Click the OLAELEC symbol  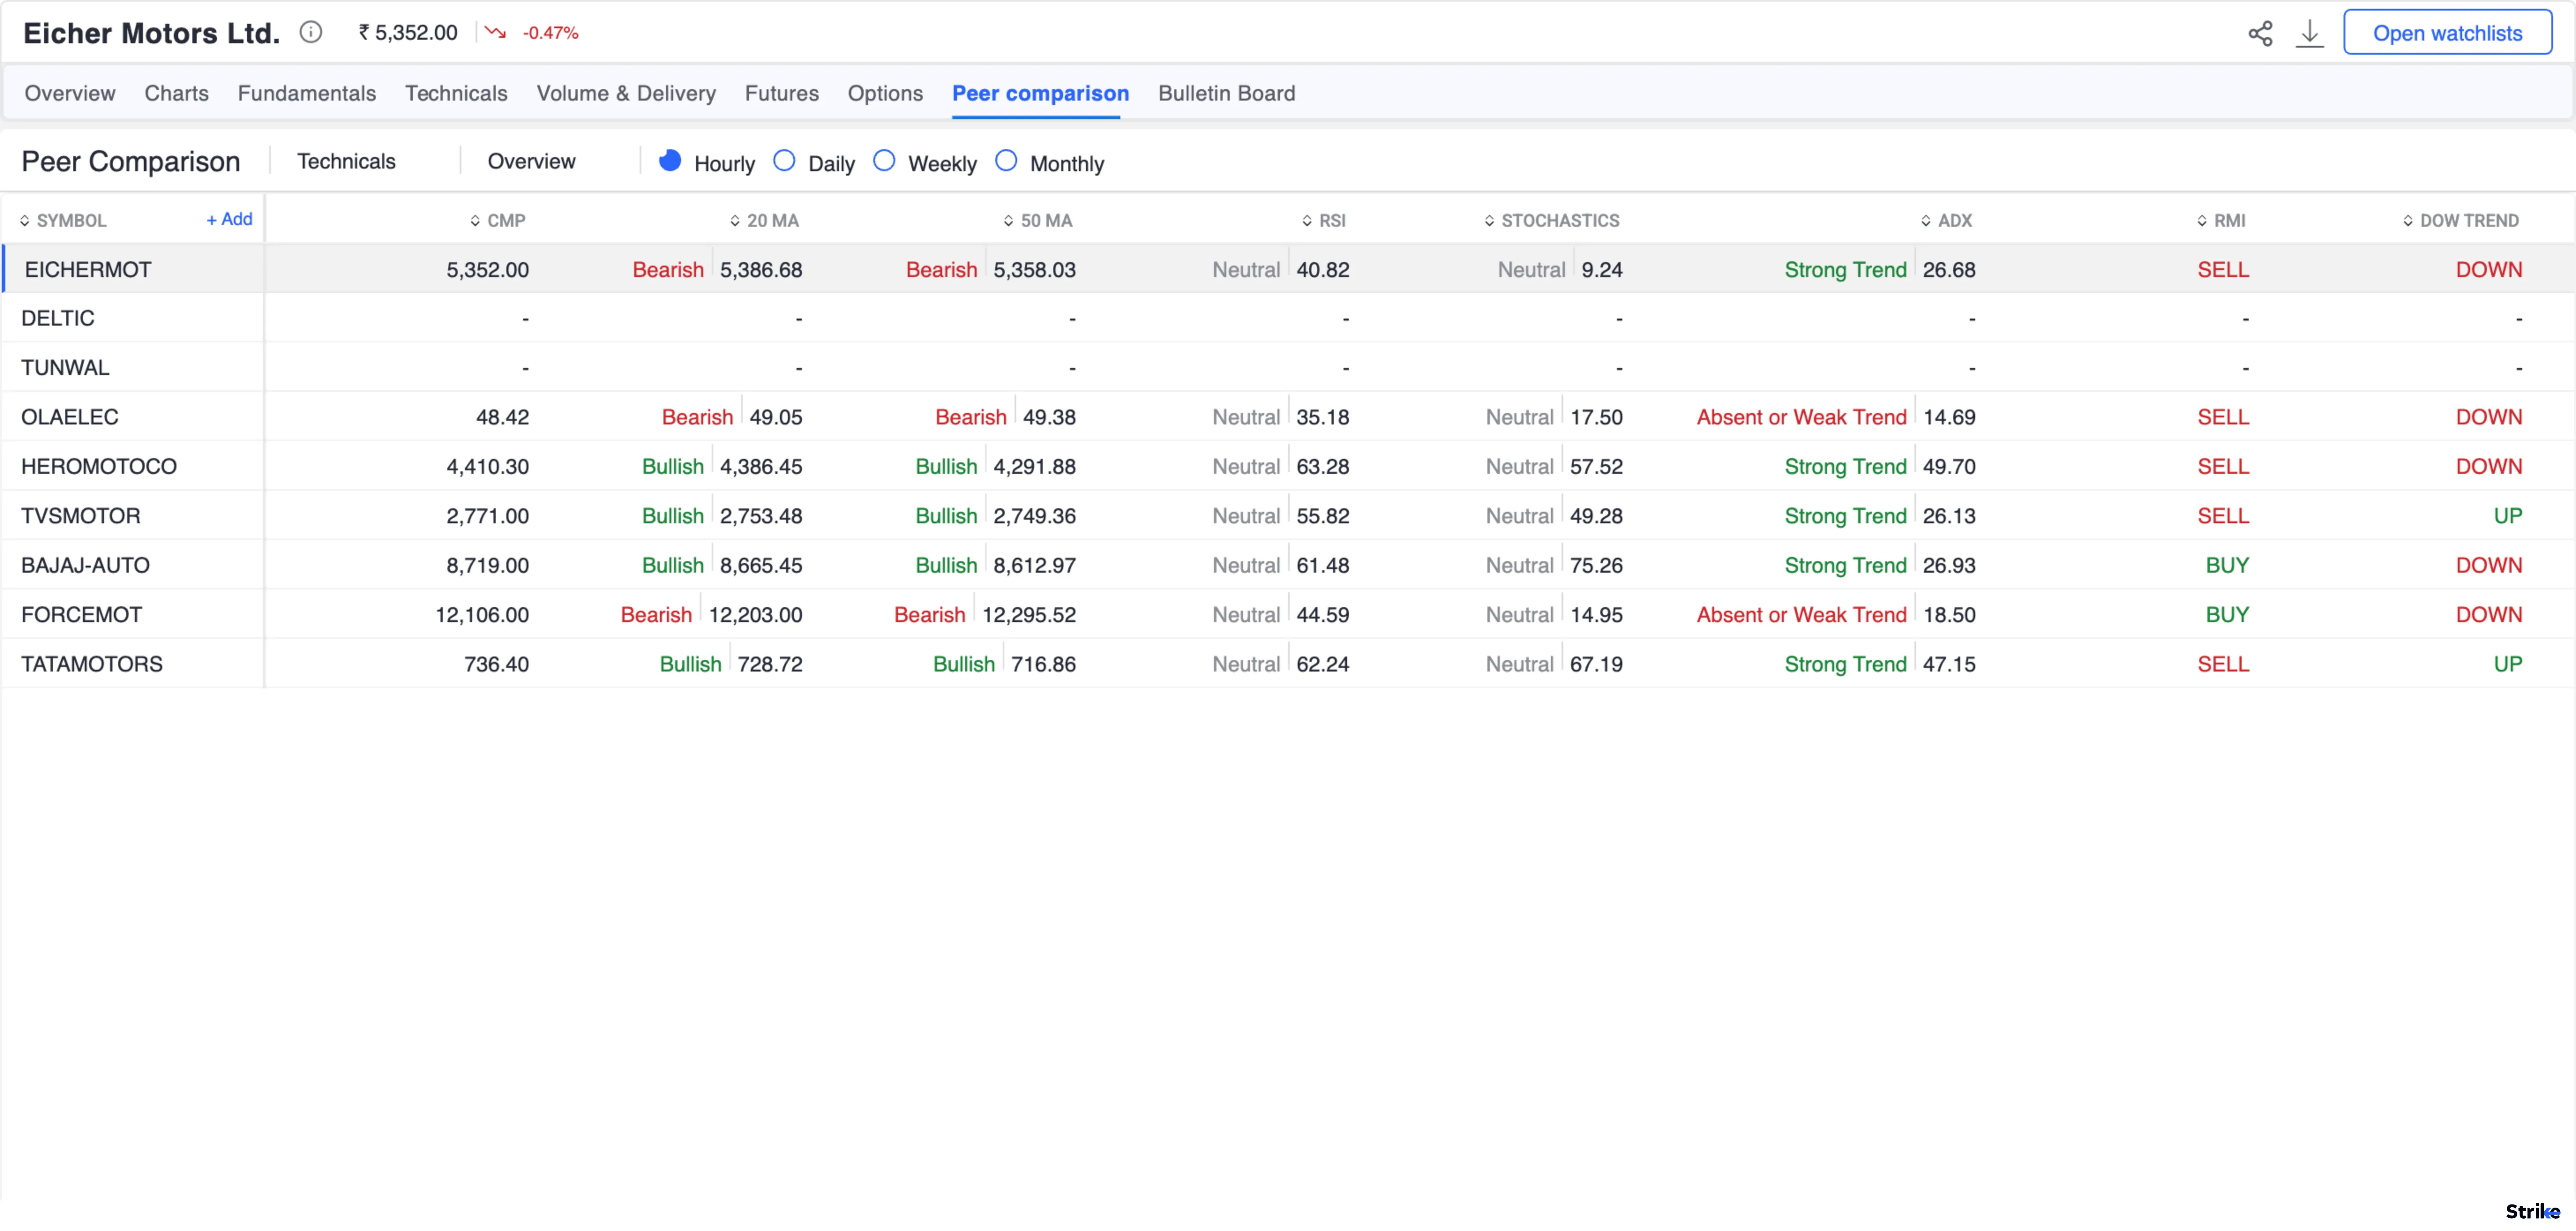[70, 417]
